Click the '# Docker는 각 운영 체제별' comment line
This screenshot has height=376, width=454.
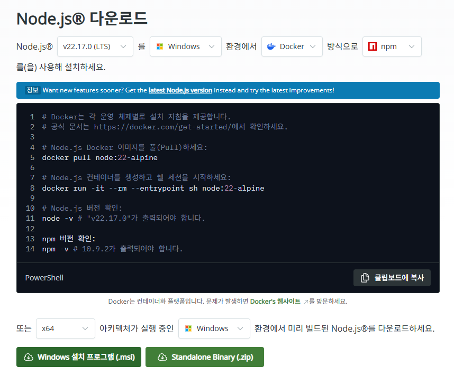pos(137,117)
